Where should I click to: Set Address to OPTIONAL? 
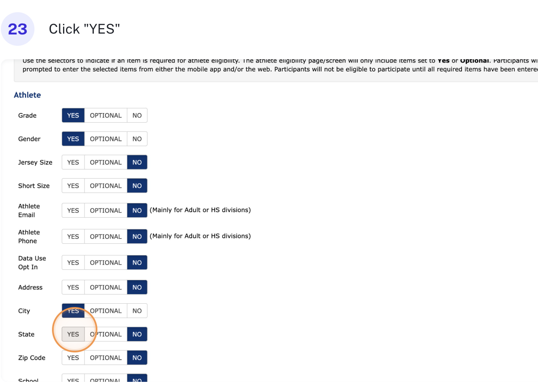click(105, 287)
